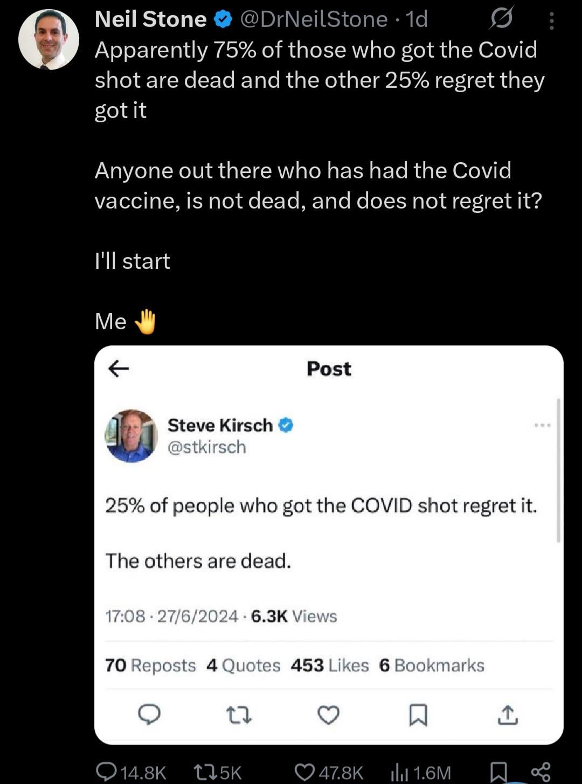Like the post with 47.8K likes
582x784 pixels.
[x=306, y=771]
